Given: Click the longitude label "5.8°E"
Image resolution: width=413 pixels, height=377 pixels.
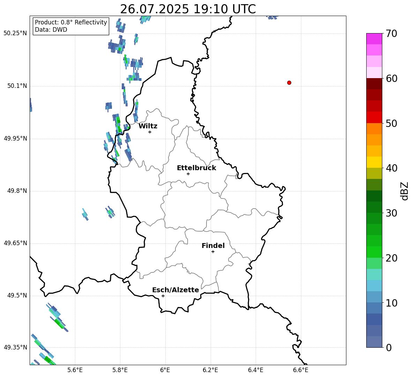Looking at the screenshot, I should click(120, 370).
